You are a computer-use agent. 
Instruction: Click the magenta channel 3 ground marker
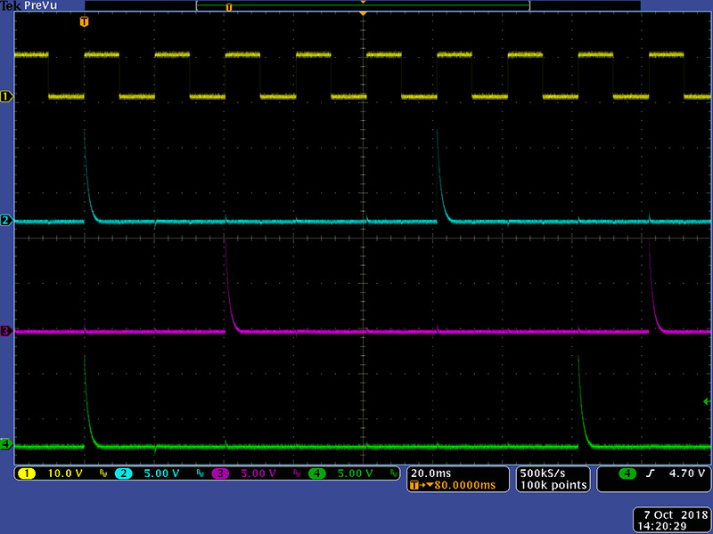pos(6,331)
